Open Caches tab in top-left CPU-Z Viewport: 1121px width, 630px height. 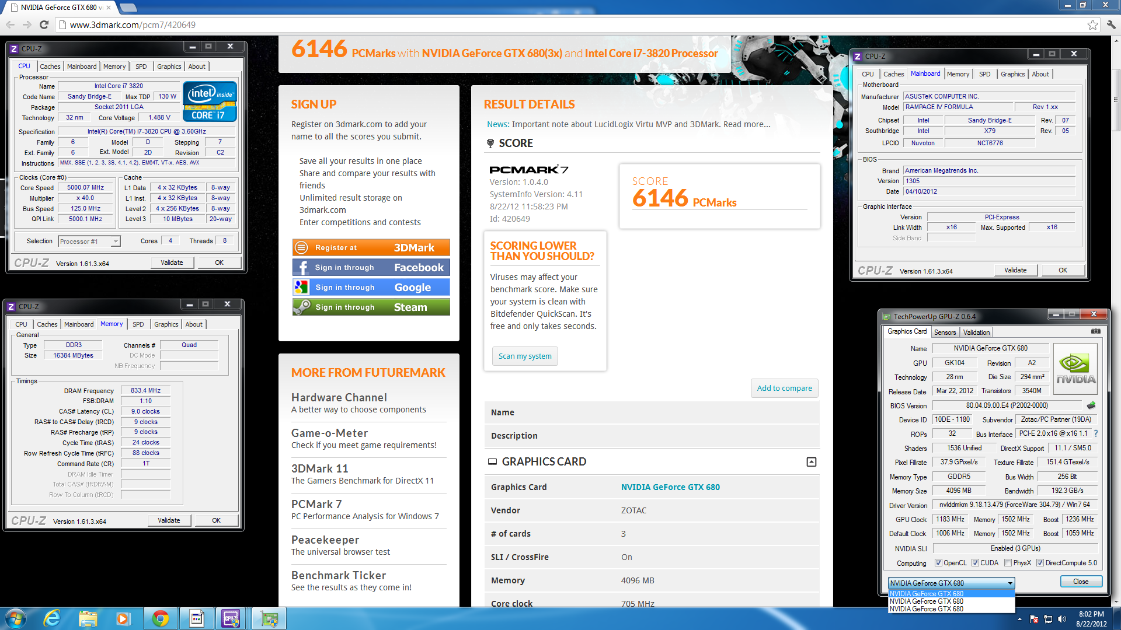pyautogui.click(x=50, y=66)
